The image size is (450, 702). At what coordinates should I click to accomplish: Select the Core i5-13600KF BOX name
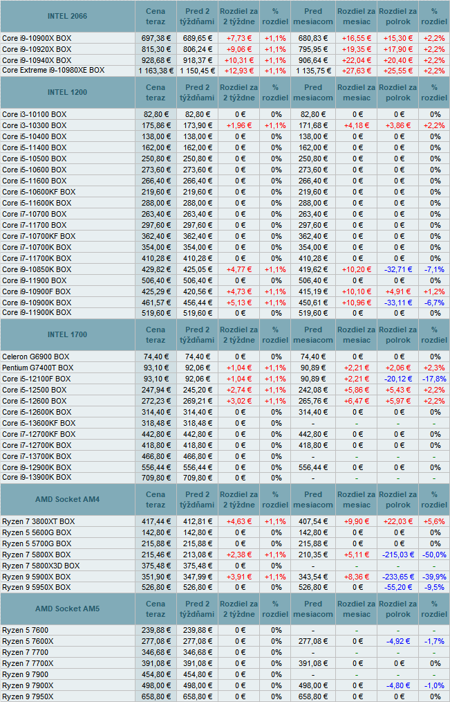[x=39, y=423]
